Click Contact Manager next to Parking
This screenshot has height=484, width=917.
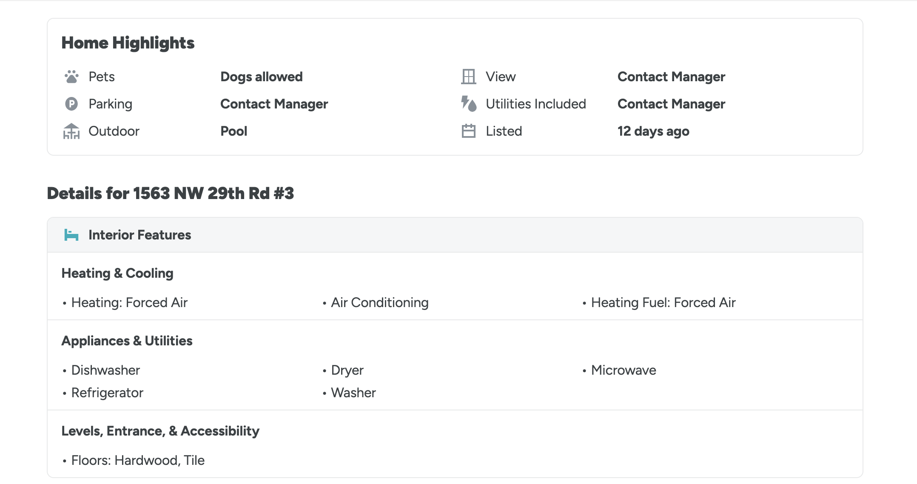tap(274, 104)
